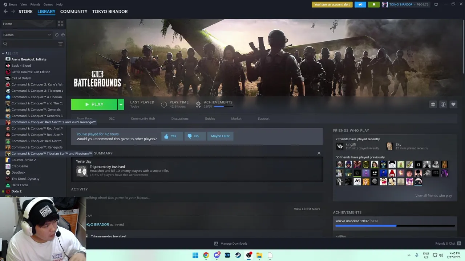465x261 pixels.
Task: Click the Trigonometry Involved achievement icon
Action: (x=82, y=171)
